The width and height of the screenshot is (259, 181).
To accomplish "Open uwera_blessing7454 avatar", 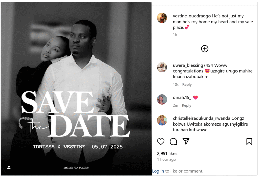I will pyautogui.click(x=162, y=67).
